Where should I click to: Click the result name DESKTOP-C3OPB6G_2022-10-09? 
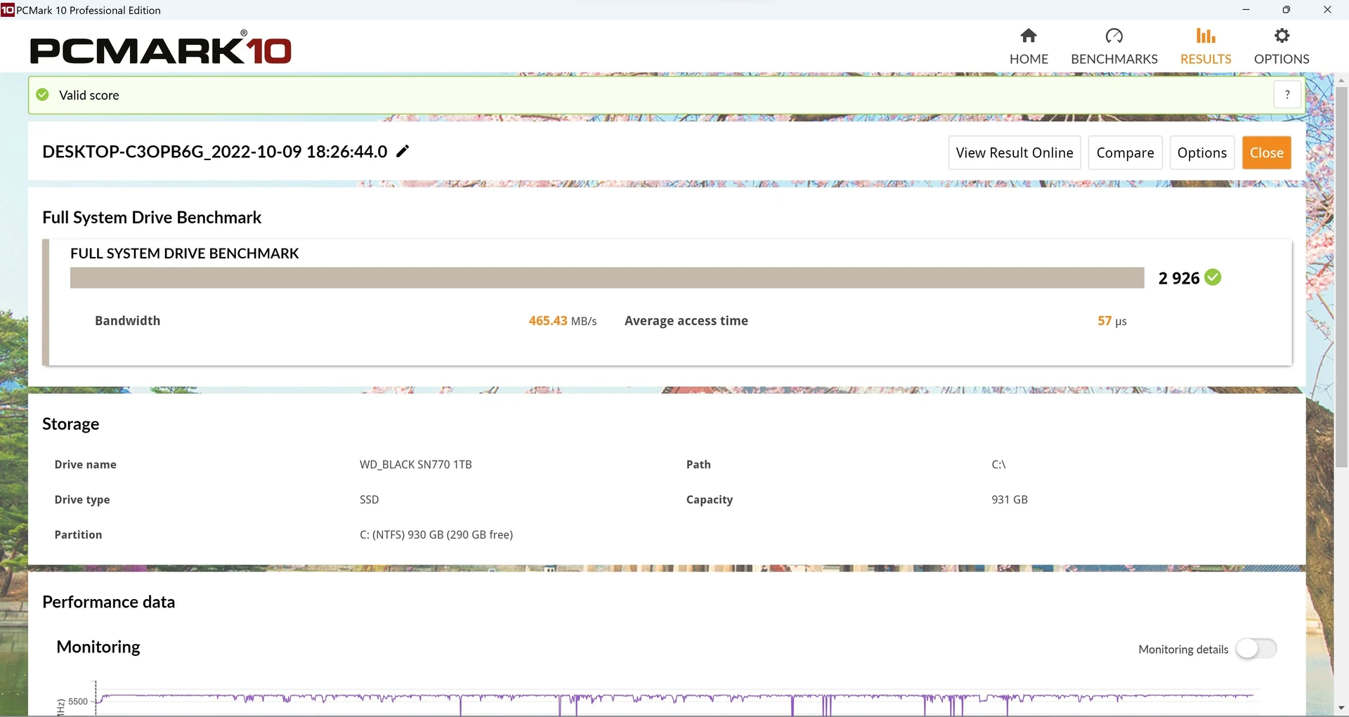tap(214, 152)
